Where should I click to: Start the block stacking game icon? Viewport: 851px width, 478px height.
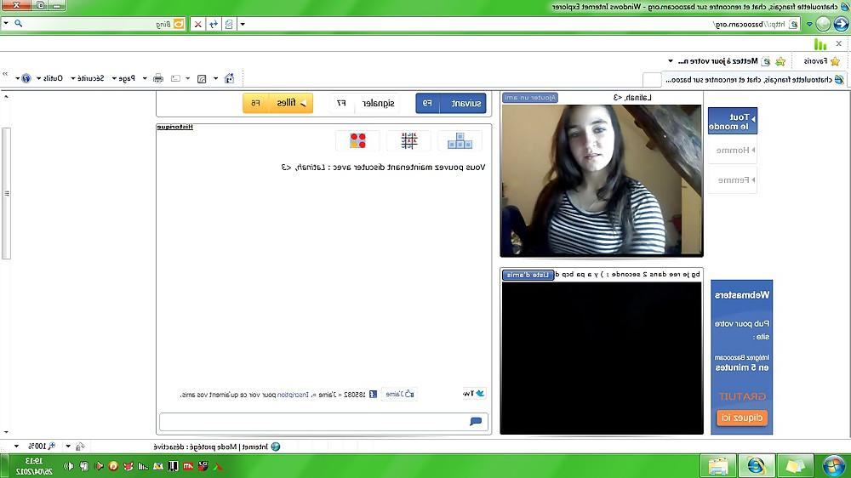(x=460, y=141)
